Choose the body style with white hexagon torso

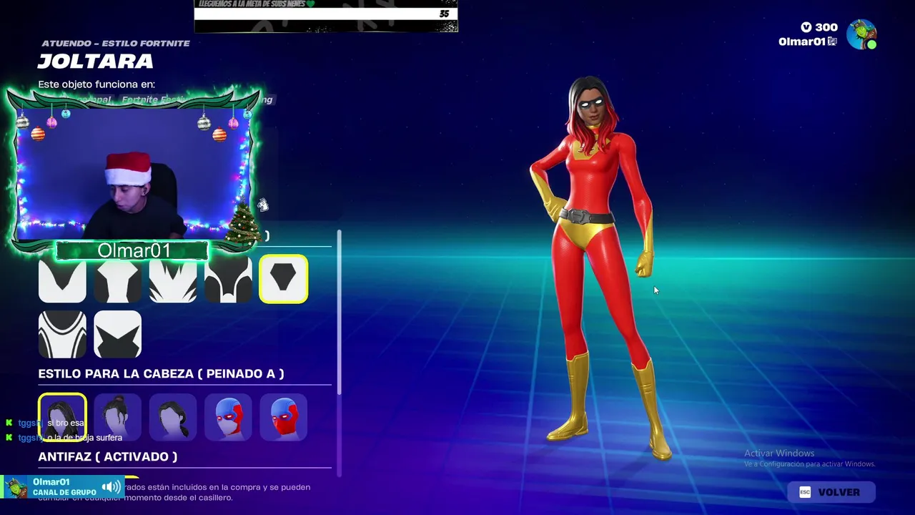tap(118, 280)
